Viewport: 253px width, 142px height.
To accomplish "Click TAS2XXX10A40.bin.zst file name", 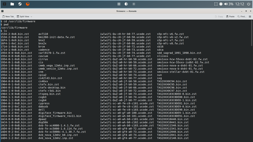I will [x=173, y=119].
